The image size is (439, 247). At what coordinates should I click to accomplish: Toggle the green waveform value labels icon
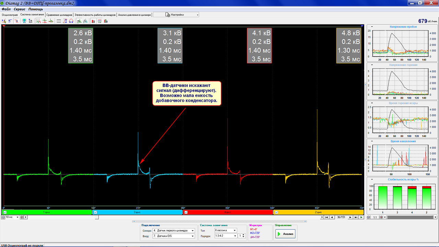[79, 21]
